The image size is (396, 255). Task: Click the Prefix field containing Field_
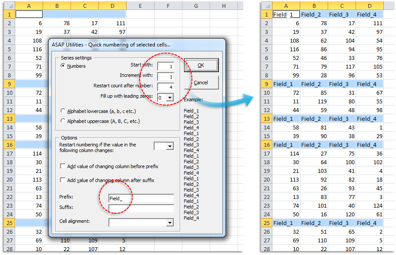pyautogui.click(x=141, y=198)
